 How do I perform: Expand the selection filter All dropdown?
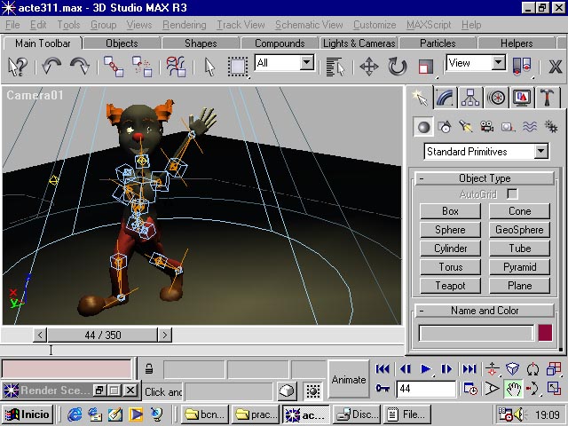pyautogui.click(x=306, y=63)
